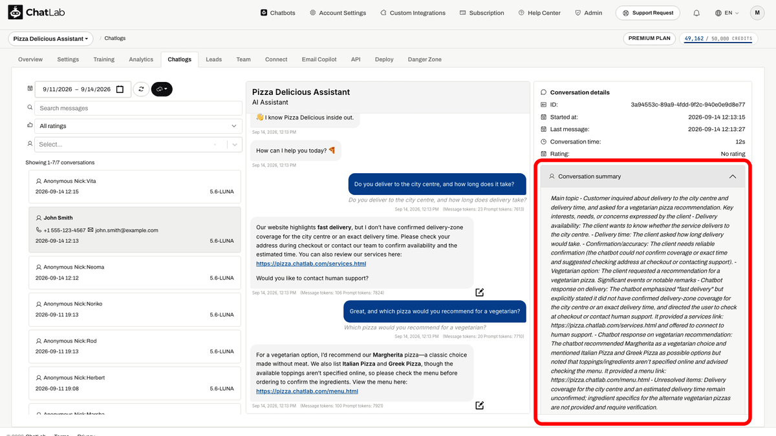Follow the services.html link in the chat
The image size is (776, 436).
pyautogui.click(x=311, y=264)
